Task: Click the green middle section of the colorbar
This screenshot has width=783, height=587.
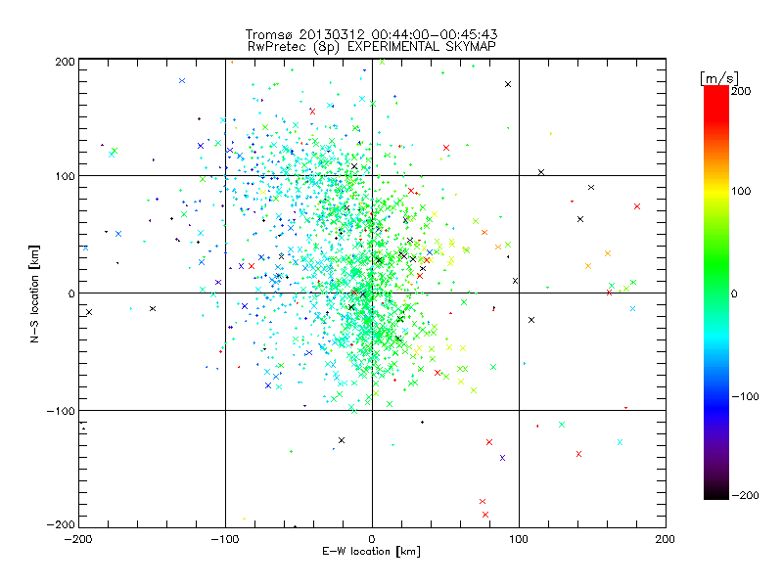Action: pyautogui.click(x=716, y=272)
